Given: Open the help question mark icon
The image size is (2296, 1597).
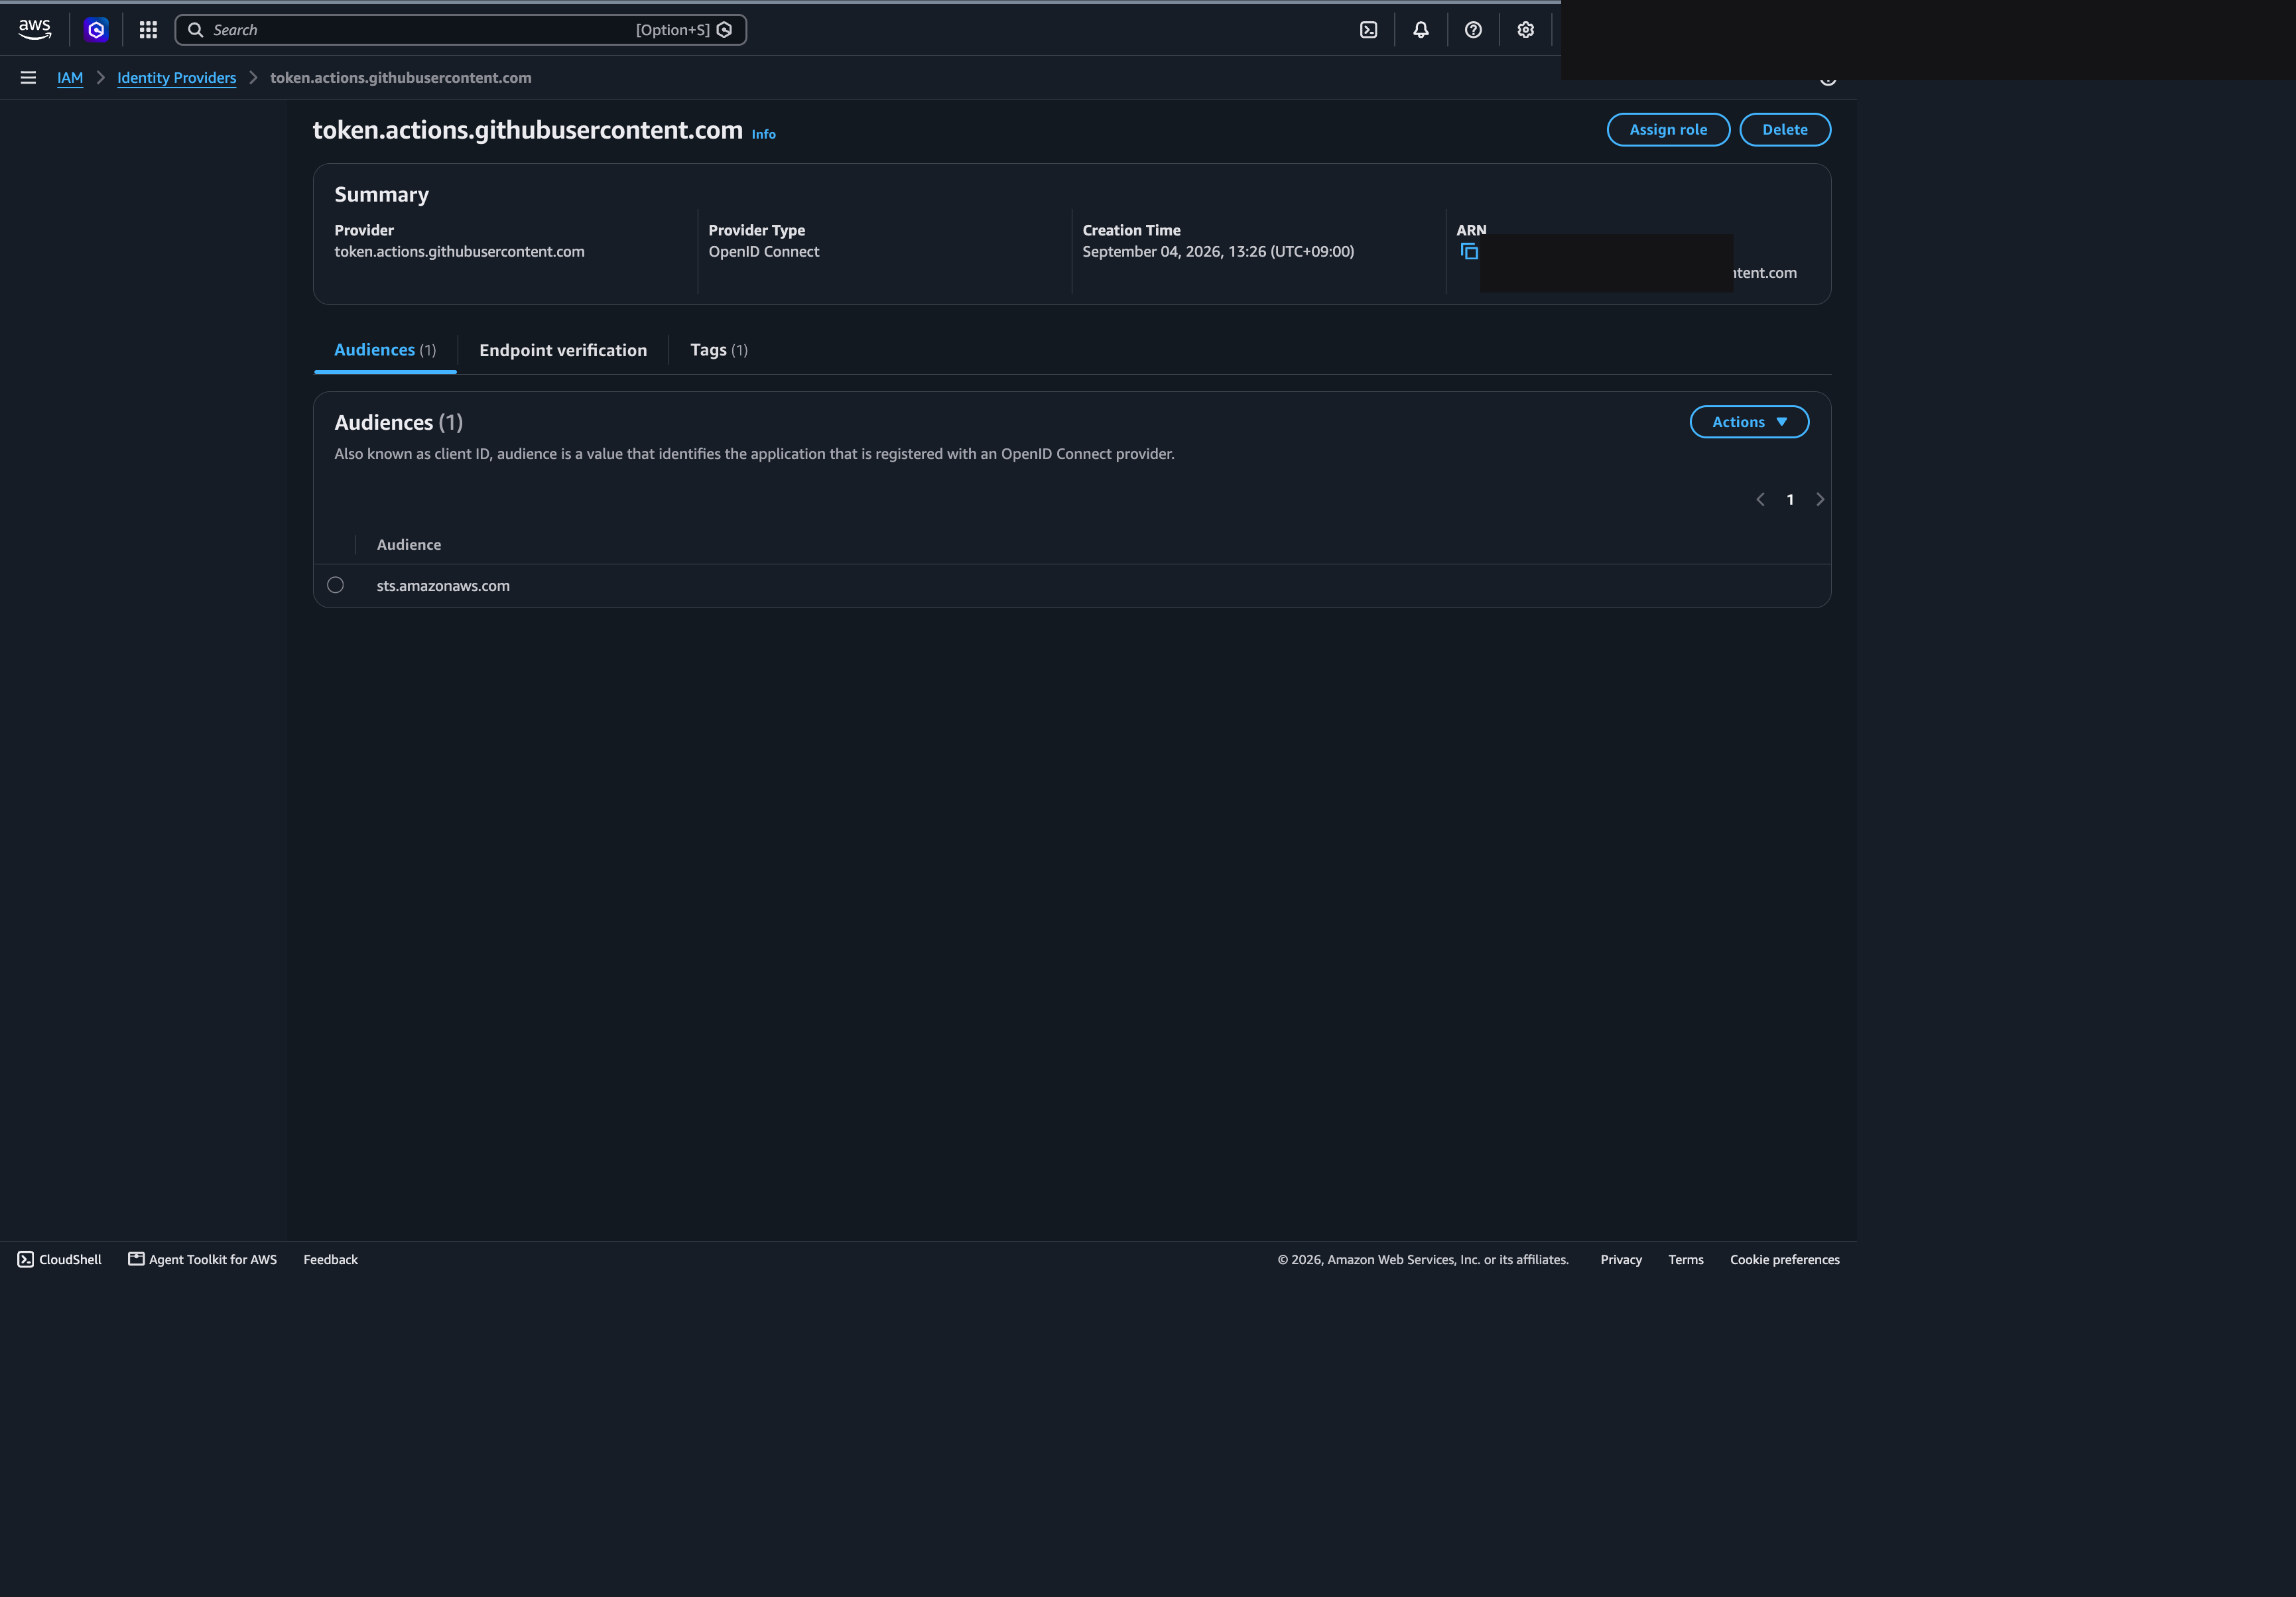Looking at the screenshot, I should (1473, 30).
